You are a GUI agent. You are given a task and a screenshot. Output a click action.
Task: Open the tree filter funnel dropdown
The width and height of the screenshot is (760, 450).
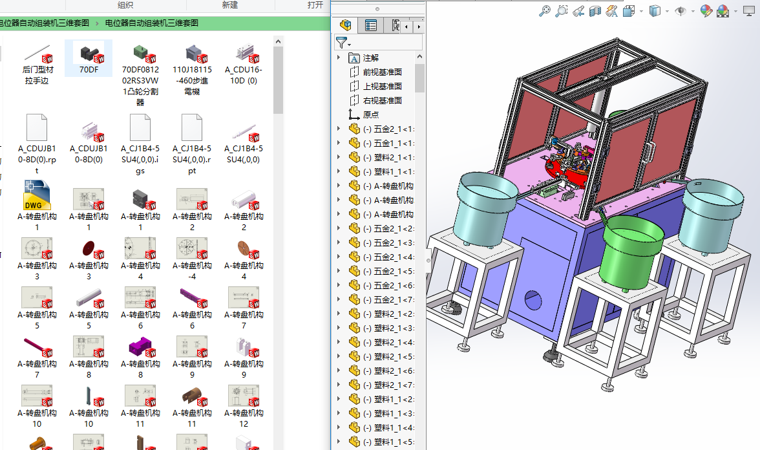(343, 43)
